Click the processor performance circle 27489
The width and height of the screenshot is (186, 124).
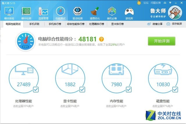[24, 78]
